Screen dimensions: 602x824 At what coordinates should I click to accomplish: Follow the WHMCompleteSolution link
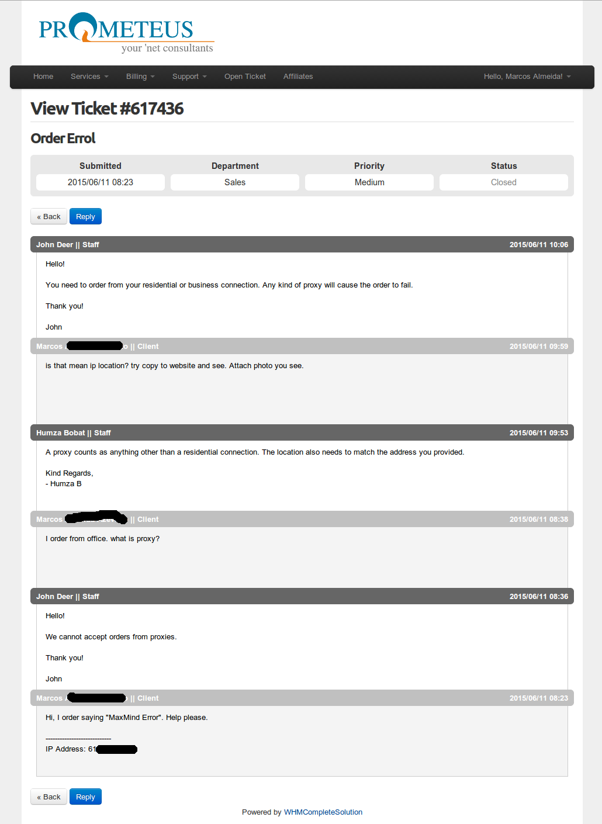(x=323, y=812)
